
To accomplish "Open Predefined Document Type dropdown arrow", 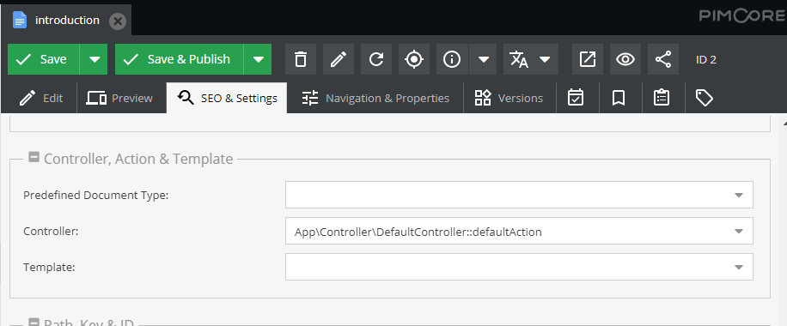I will tap(738, 195).
